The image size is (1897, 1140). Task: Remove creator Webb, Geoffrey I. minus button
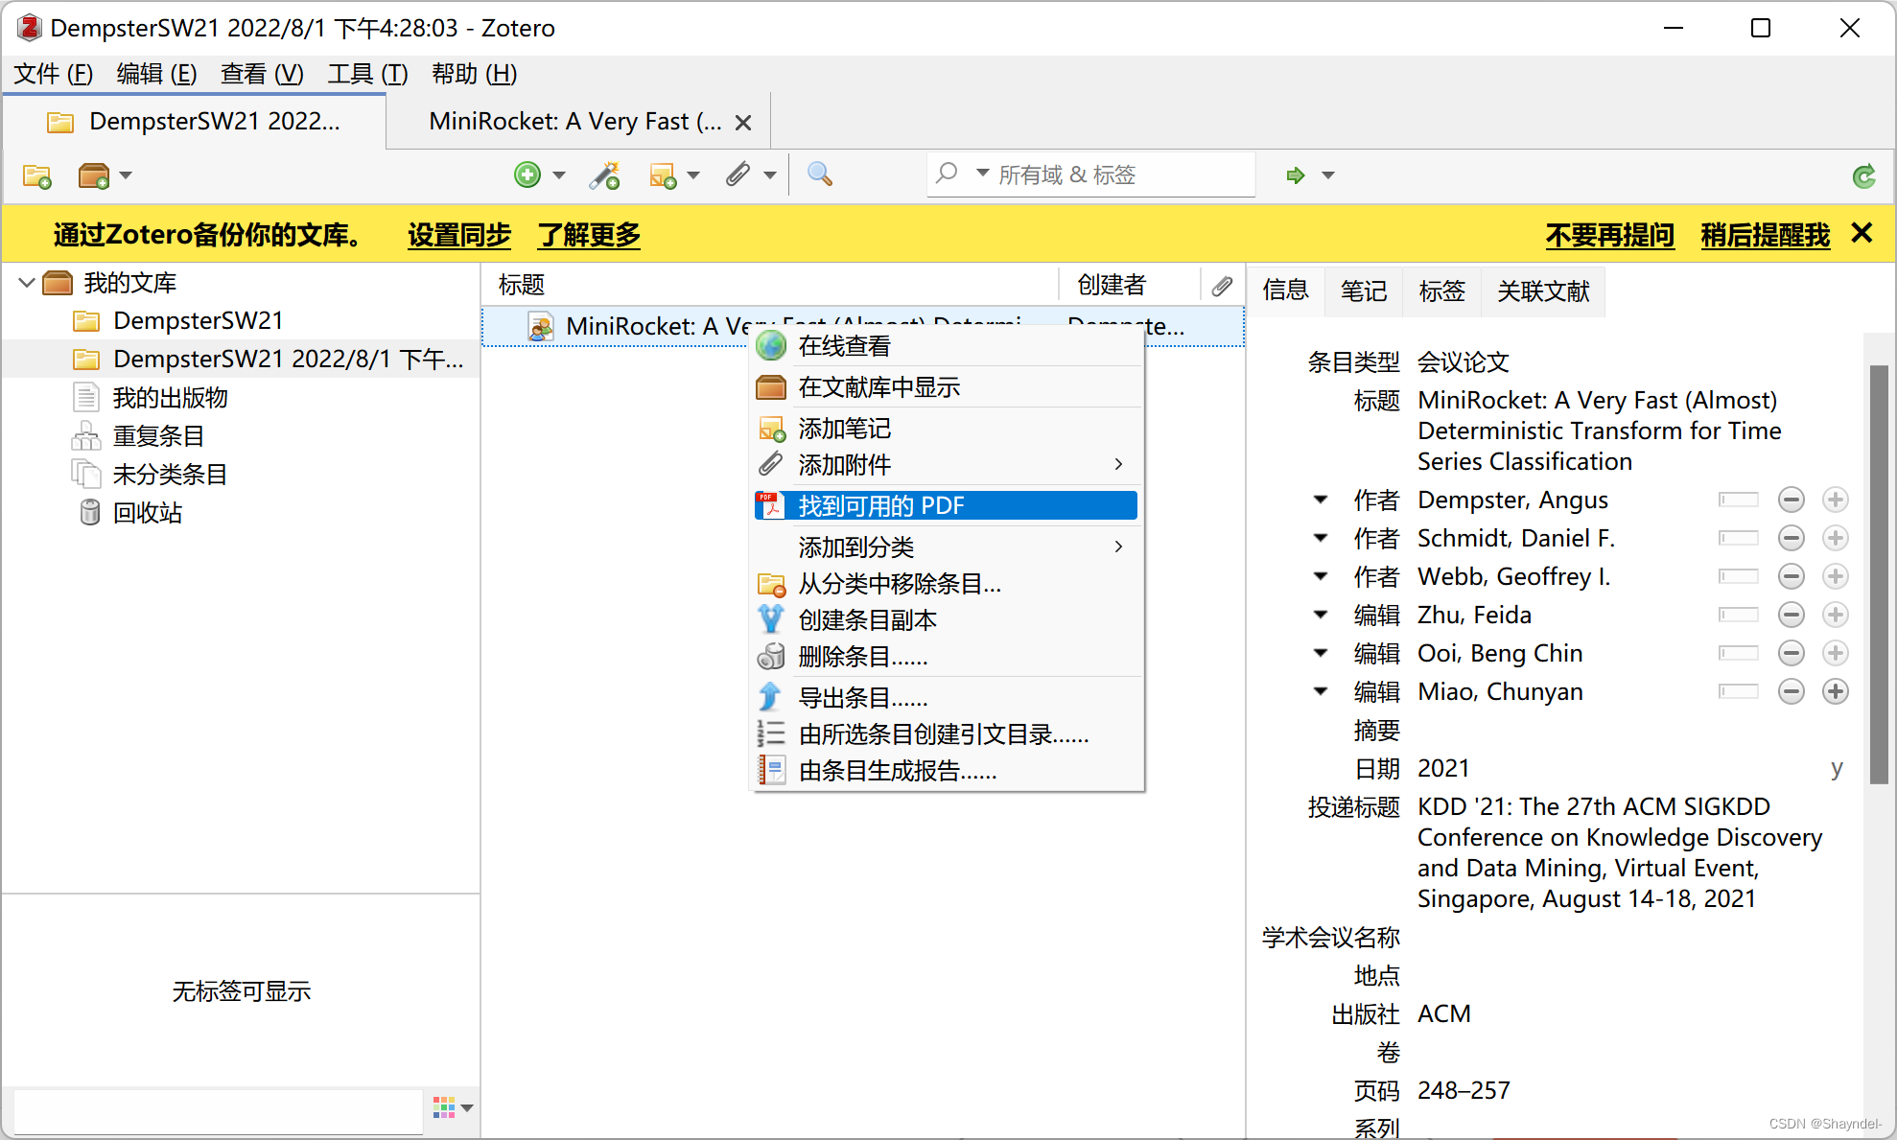click(1791, 576)
